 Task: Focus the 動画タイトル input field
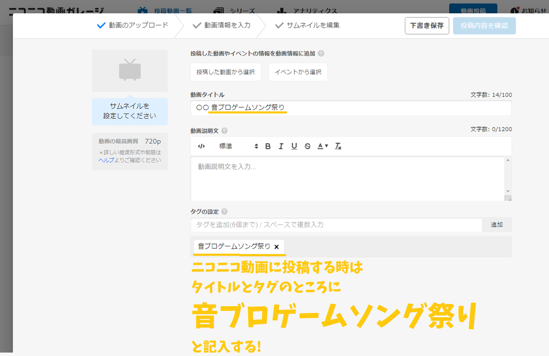pyautogui.click(x=351, y=108)
